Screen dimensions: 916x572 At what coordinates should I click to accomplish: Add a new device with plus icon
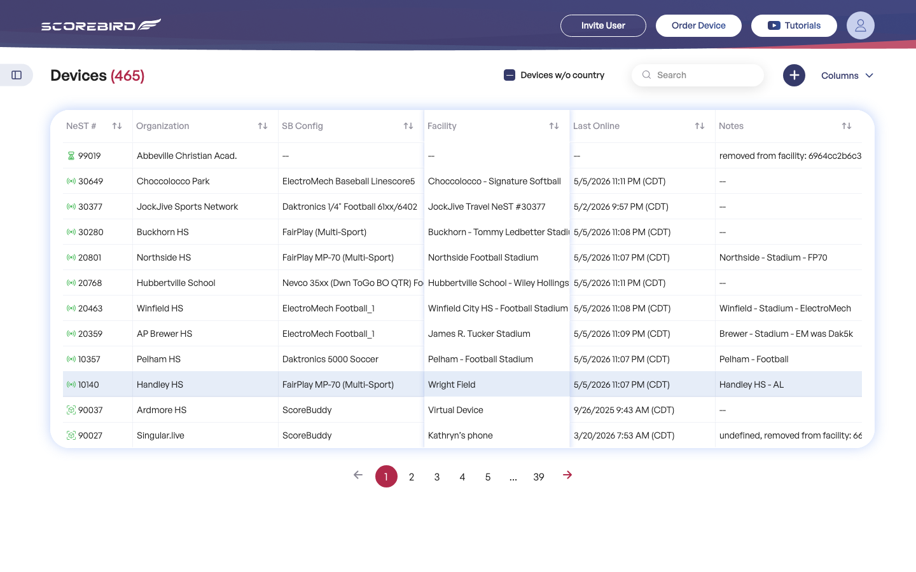794,75
